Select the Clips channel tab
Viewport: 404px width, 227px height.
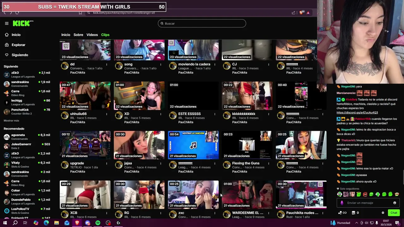pos(105,35)
